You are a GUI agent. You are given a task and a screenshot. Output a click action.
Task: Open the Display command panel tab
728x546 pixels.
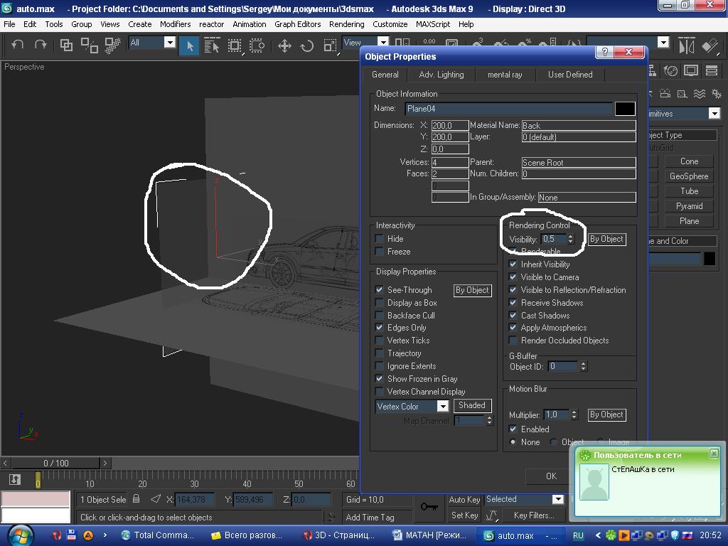click(690, 70)
